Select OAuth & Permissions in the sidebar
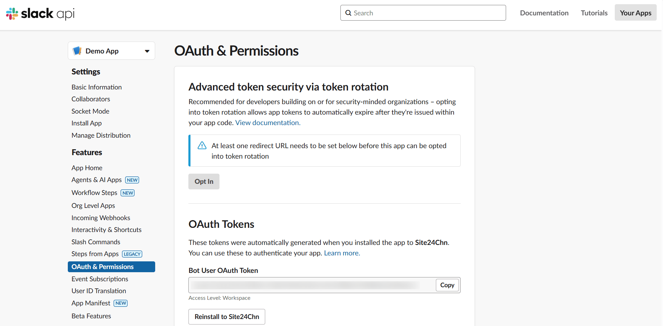 pos(102,266)
